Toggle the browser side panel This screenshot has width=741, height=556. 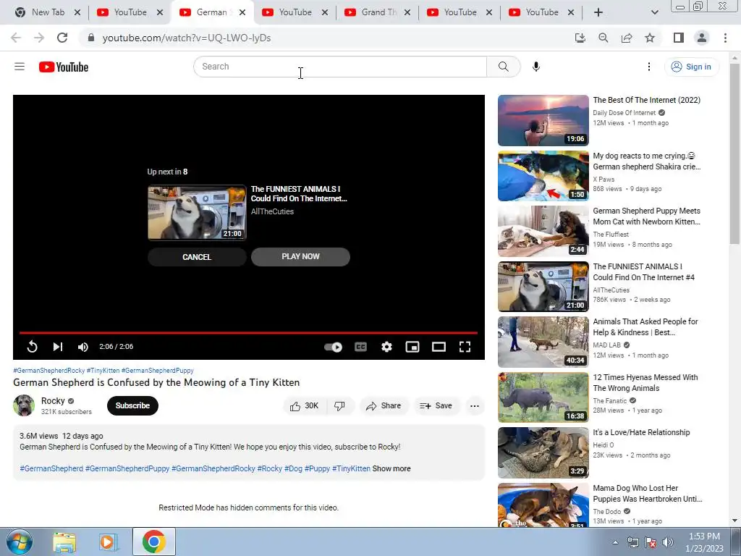tap(679, 38)
